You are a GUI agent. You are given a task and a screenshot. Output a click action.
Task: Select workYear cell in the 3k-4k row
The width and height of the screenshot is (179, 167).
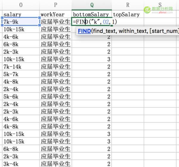[55, 164]
